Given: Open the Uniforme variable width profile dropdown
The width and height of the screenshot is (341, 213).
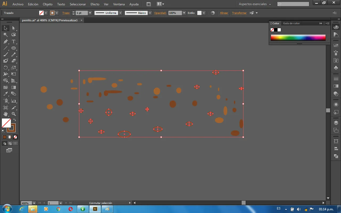Looking at the screenshot, I should [120, 13].
